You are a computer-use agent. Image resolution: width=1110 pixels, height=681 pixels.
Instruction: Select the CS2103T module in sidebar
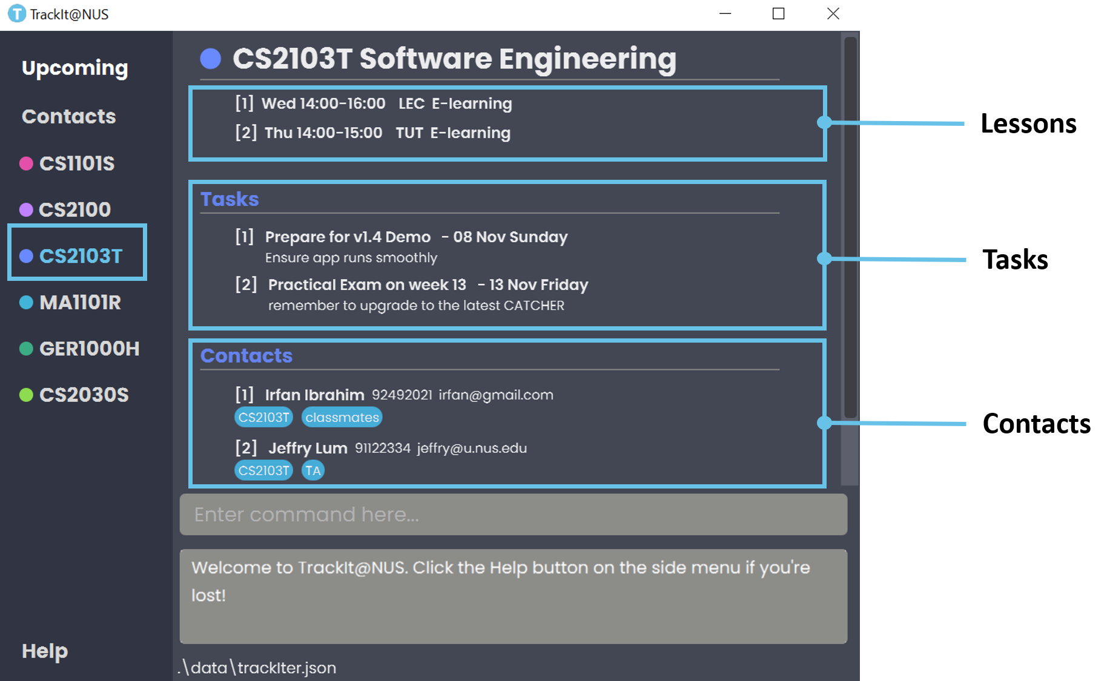81,256
